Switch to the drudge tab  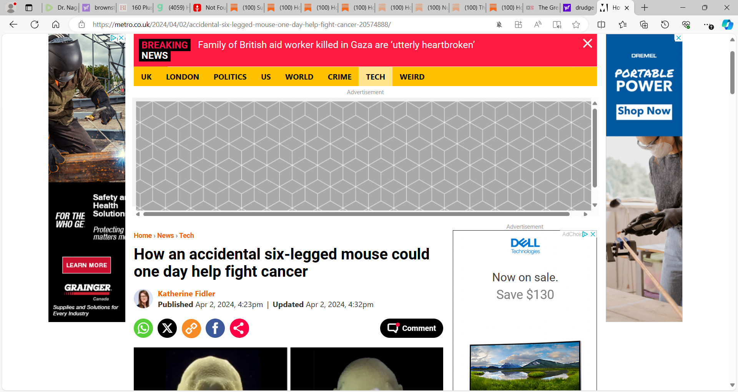(x=579, y=8)
